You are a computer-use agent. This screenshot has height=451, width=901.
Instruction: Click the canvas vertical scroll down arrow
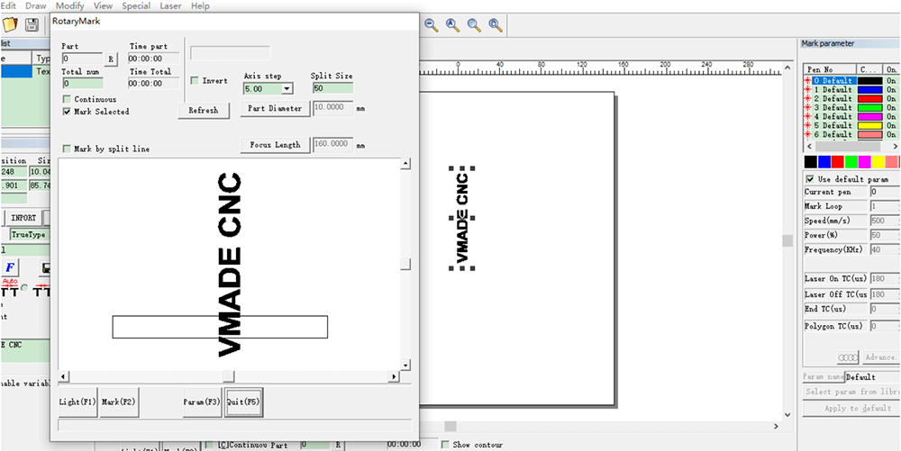[787, 414]
